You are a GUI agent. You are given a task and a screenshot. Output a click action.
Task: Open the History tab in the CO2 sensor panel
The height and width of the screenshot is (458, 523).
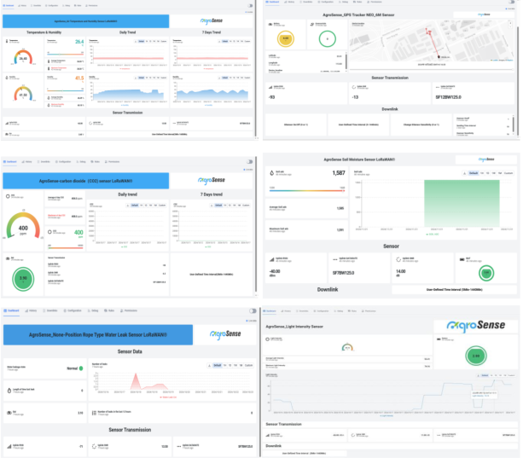pos(27,162)
